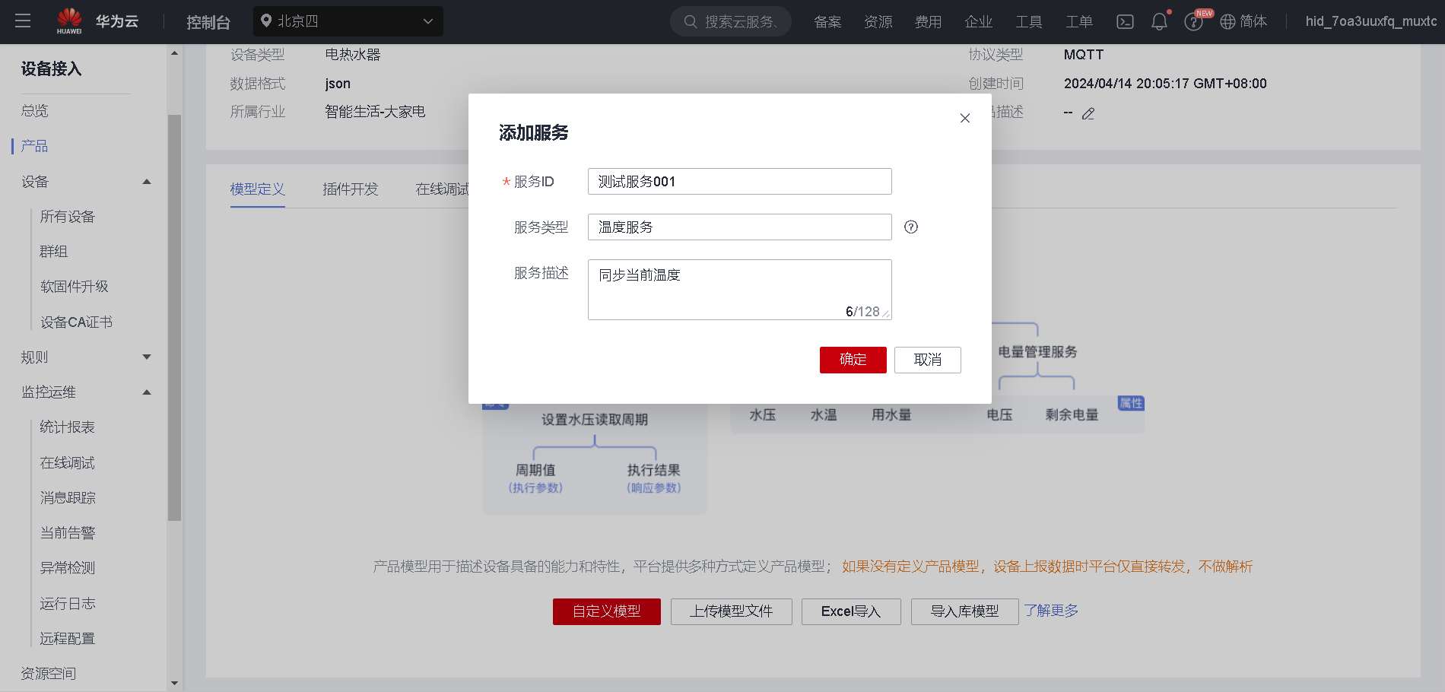Viewport: 1445px width, 692px height.
Task: Click the 剩余电量 property in the diagram
Action: [1072, 414]
